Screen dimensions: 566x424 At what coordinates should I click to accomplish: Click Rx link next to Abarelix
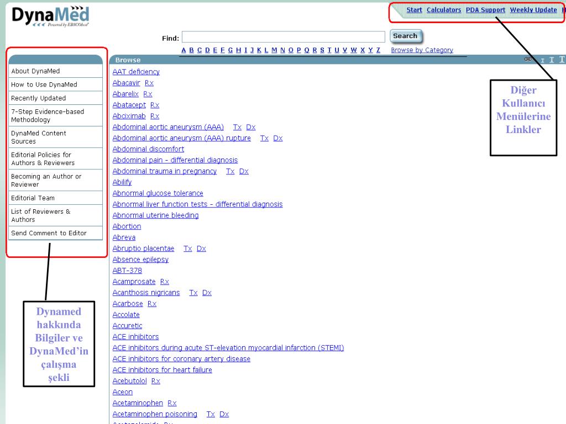(148, 94)
